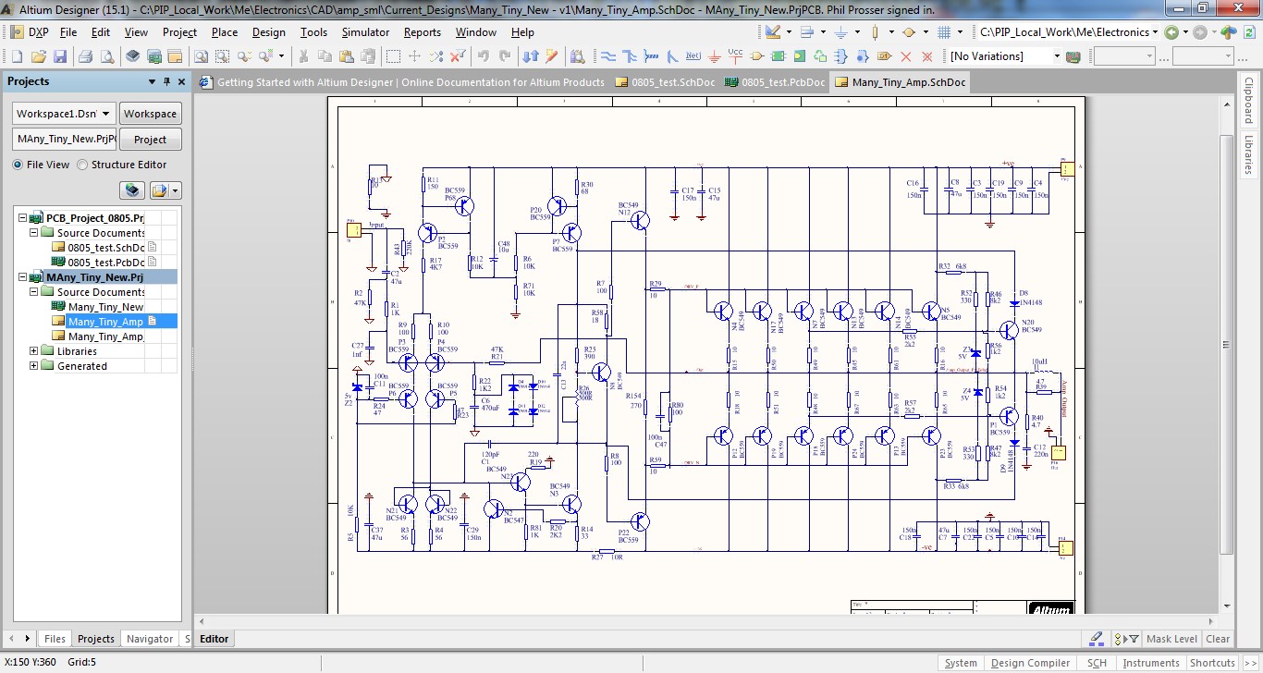Click the Redo arrow icon

pos(505,56)
